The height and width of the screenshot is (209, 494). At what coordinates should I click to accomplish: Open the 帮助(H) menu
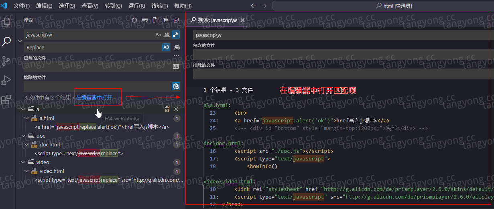(183, 6)
